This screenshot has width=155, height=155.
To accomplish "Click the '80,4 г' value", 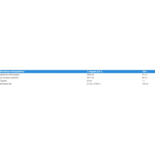I will (x=145, y=78).
